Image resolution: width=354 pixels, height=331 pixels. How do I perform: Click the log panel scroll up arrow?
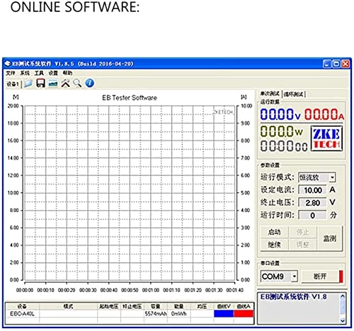pyautogui.click(x=343, y=296)
